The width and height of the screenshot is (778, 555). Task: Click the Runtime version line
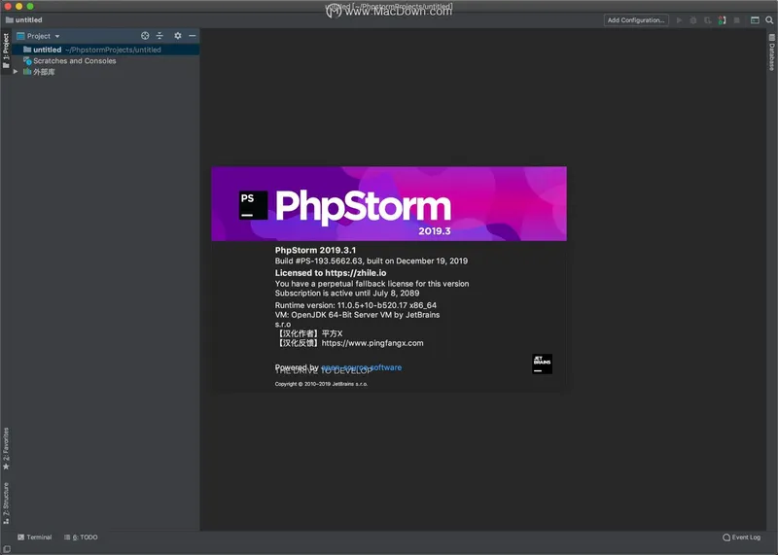point(356,305)
